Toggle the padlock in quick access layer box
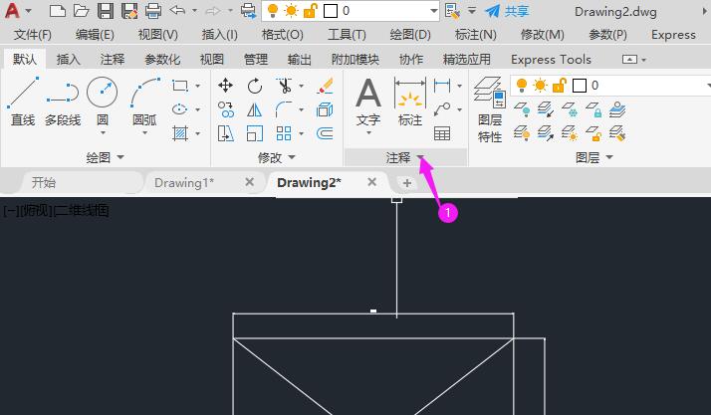This screenshot has width=711, height=415. [311, 10]
